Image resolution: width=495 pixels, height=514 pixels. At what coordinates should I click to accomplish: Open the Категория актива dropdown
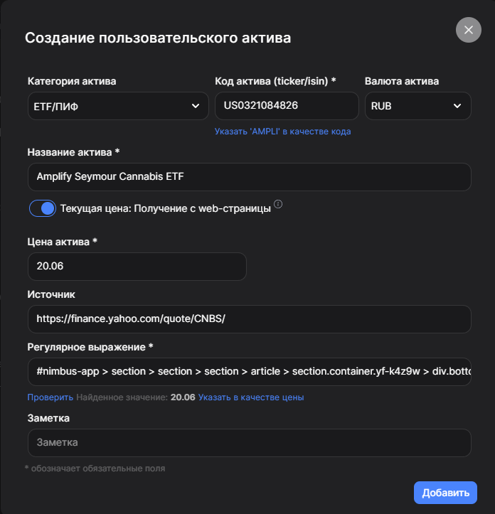118,106
